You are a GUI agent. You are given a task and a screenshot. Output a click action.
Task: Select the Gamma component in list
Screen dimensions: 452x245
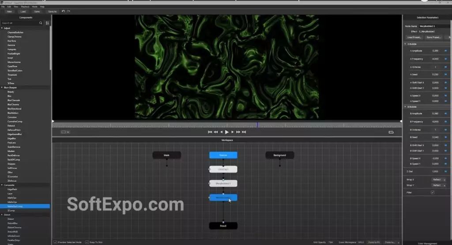pos(11,45)
